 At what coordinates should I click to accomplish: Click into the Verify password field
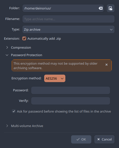pyautogui.click(x=71, y=101)
